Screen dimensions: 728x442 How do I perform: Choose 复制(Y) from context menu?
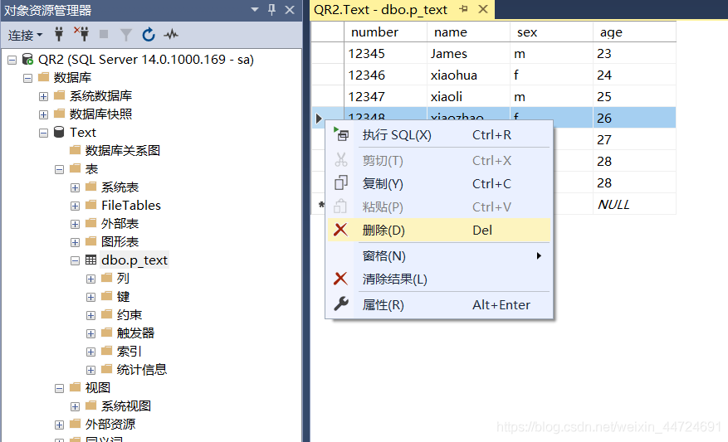pos(439,183)
